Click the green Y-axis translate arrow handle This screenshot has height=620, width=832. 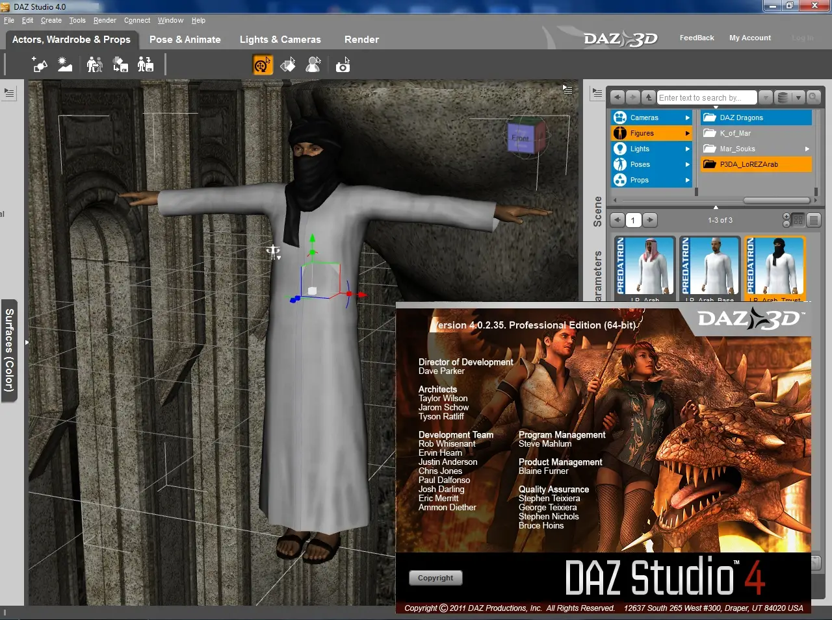(312, 240)
